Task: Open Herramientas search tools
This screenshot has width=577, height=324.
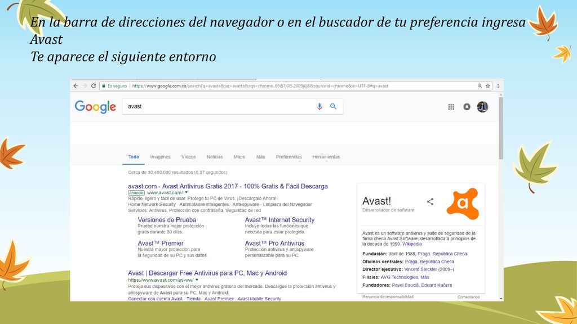Action: 326,157
